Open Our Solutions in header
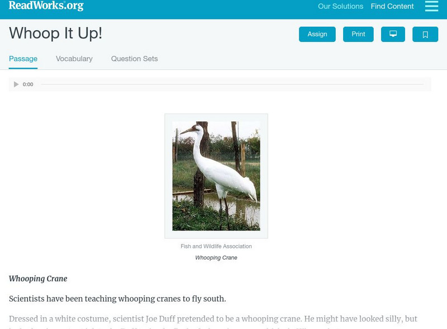Screen dimensions: 447x329 point(340,6)
